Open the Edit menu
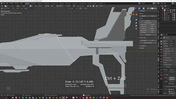This screenshot has height=99, width=176. point(7,4)
